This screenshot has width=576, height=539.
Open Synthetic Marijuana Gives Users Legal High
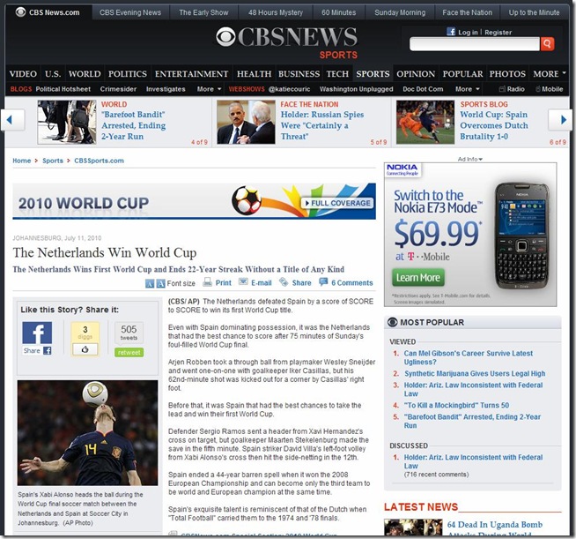(x=475, y=374)
